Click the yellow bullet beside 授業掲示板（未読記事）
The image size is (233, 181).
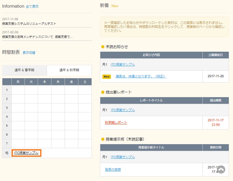pyautogui.click(x=103, y=139)
